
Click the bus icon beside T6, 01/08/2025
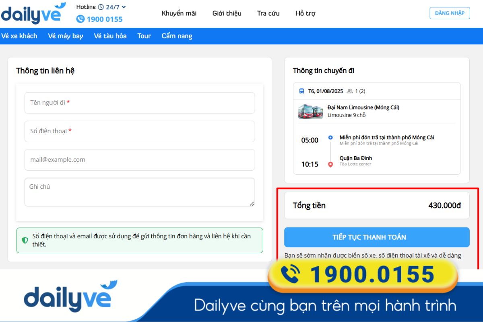(x=301, y=91)
